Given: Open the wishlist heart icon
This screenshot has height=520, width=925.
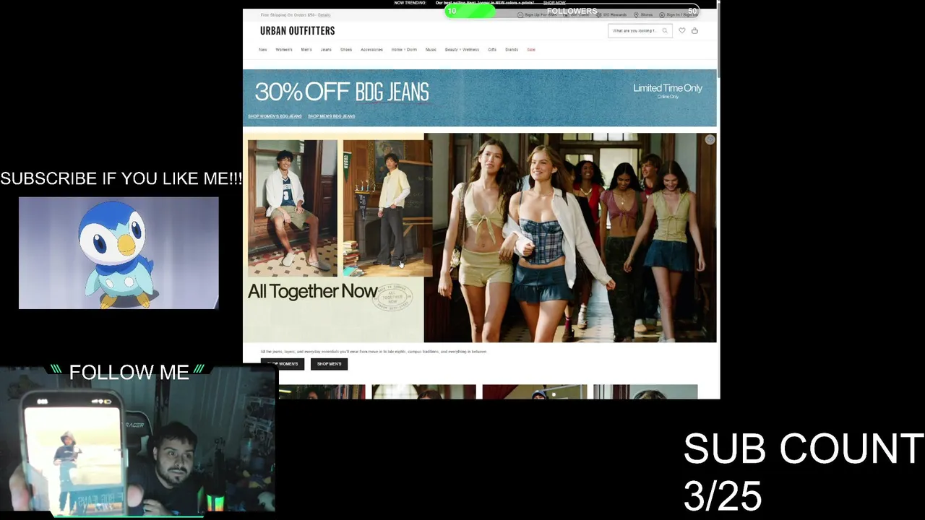Looking at the screenshot, I should [681, 31].
